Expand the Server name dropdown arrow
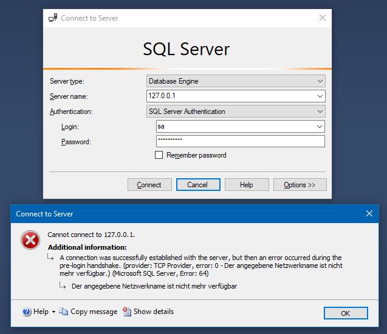This screenshot has width=387, height=334. [320, 96]
